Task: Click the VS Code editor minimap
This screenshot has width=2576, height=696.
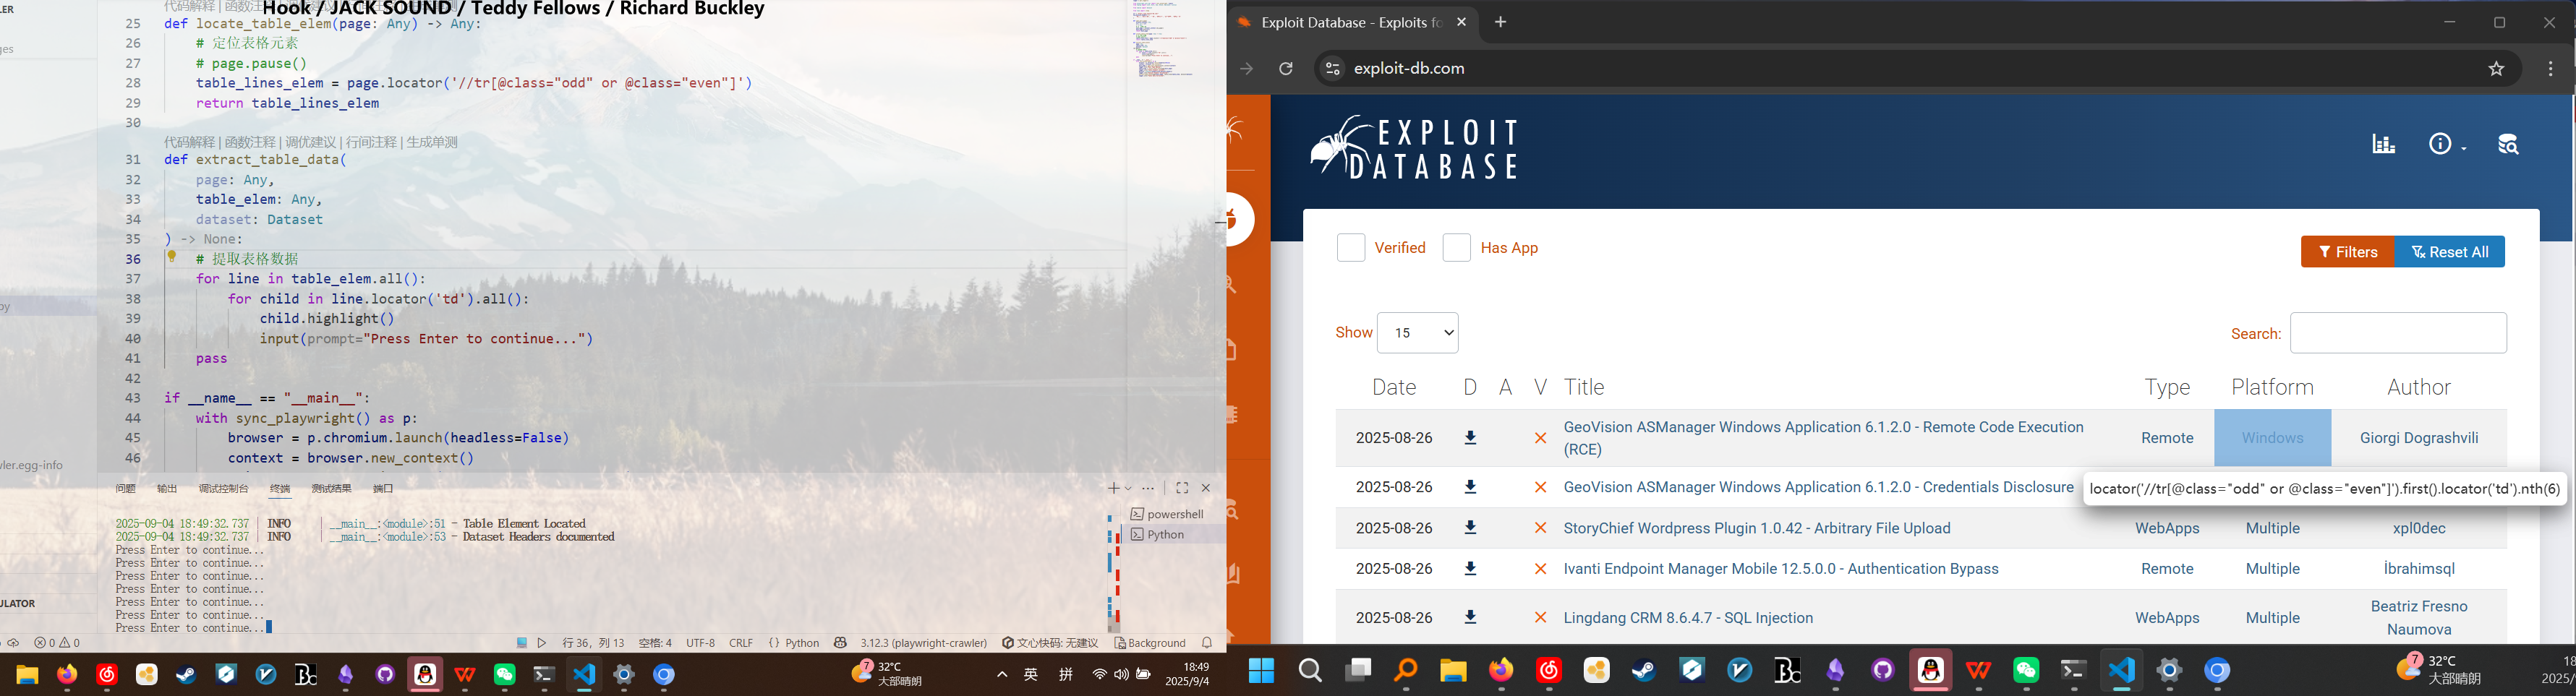Action: tap(1163, 40)
